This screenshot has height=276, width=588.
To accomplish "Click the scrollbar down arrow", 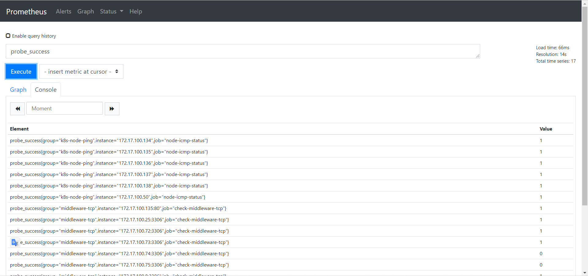I will click(x=585, y=273).
